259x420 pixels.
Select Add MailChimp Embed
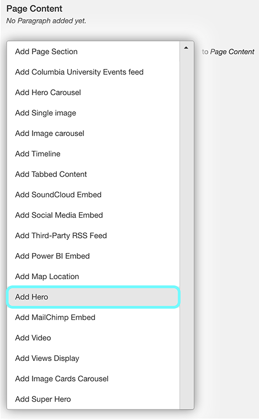tap(93, 317)
